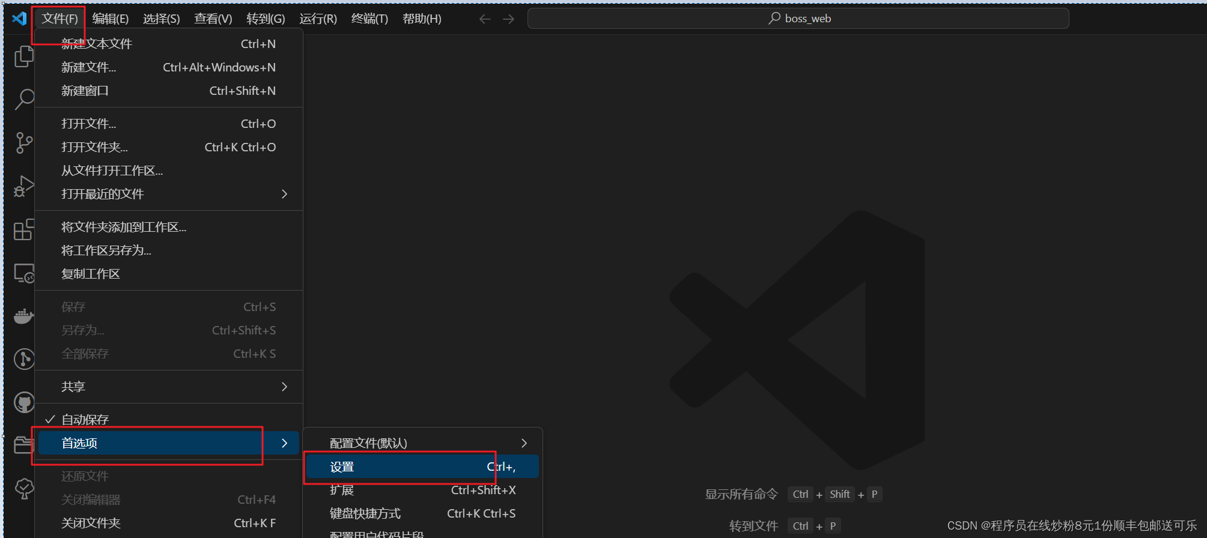Click the go back arrow
The image size is (1207, 538).
point(485,19)
